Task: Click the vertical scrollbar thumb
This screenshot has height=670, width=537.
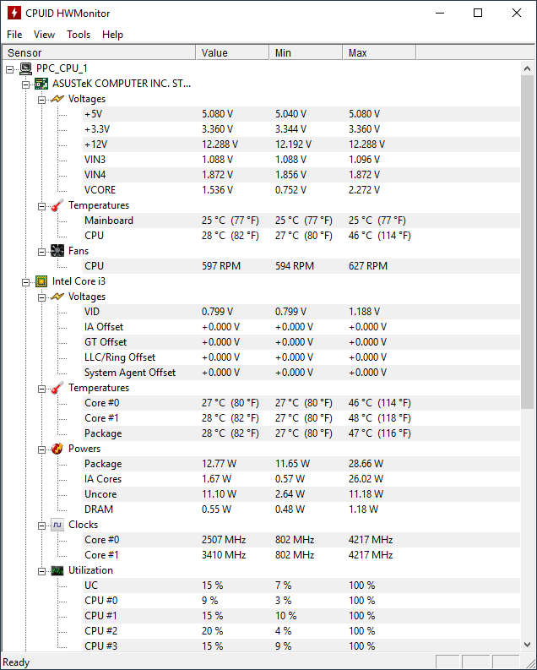Action: 527,242
